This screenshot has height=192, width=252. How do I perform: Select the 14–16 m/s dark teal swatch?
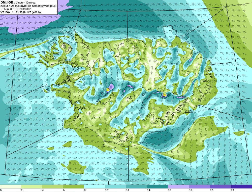(x=157, y=186)
